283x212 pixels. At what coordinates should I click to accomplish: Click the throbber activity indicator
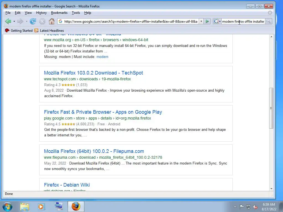pyautogui.click(x=270, y=13)
